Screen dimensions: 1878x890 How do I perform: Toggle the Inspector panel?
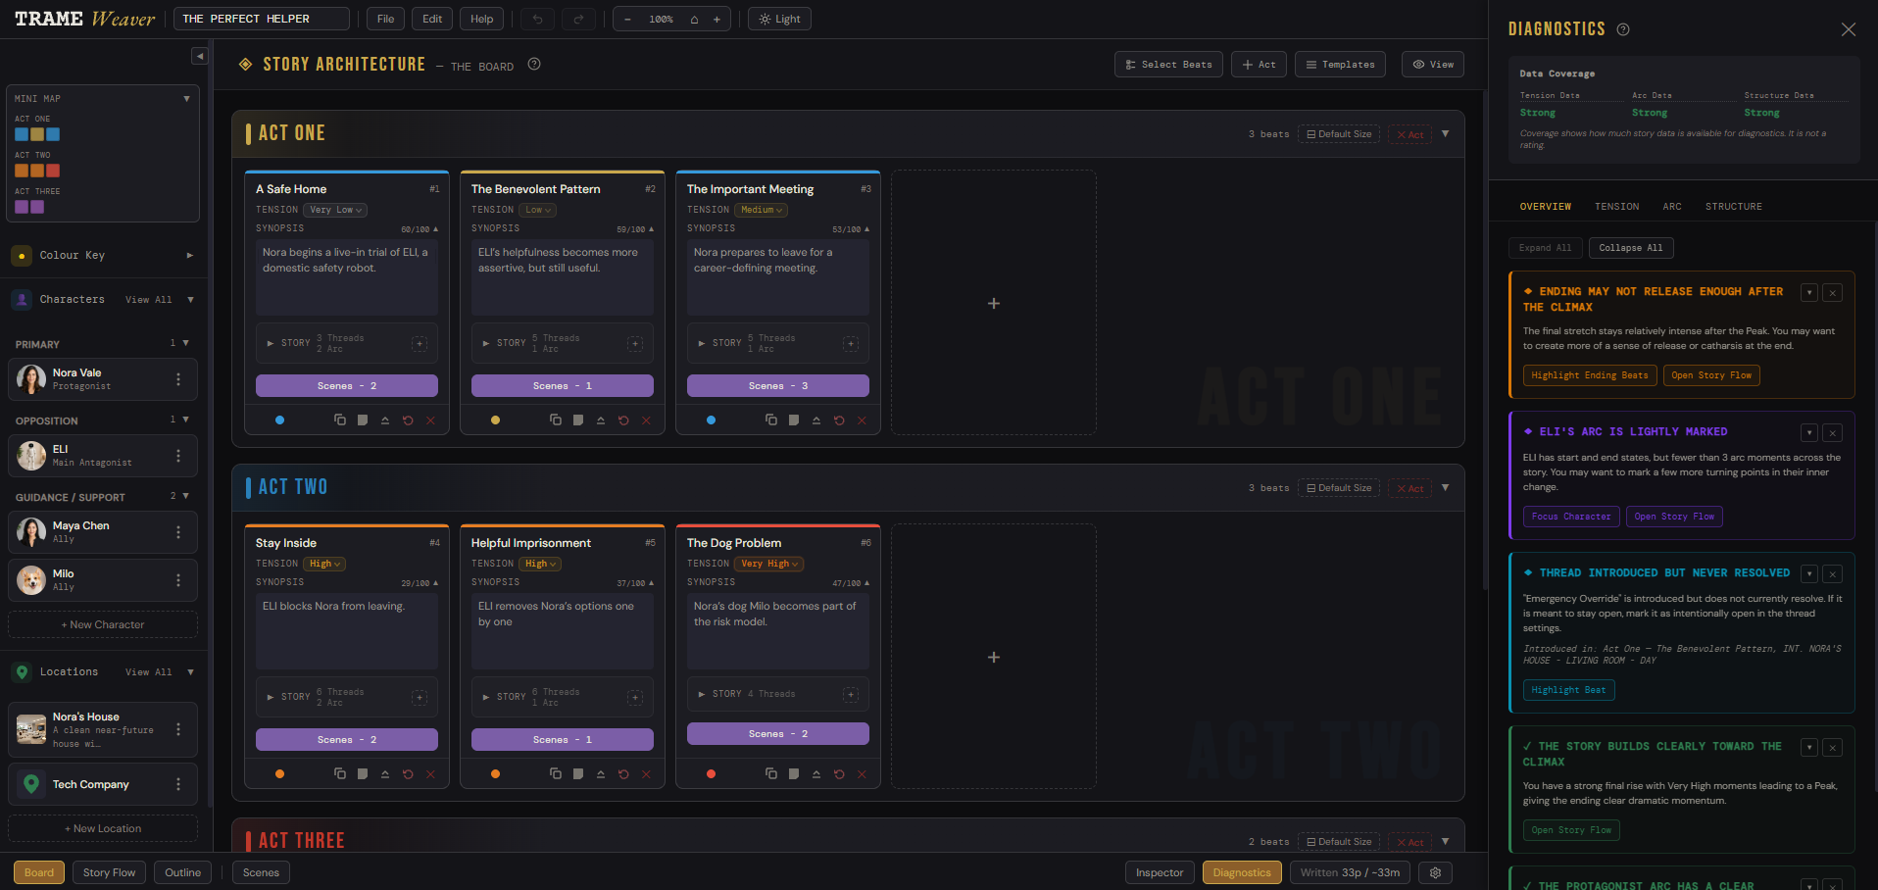pos(1160,872)
